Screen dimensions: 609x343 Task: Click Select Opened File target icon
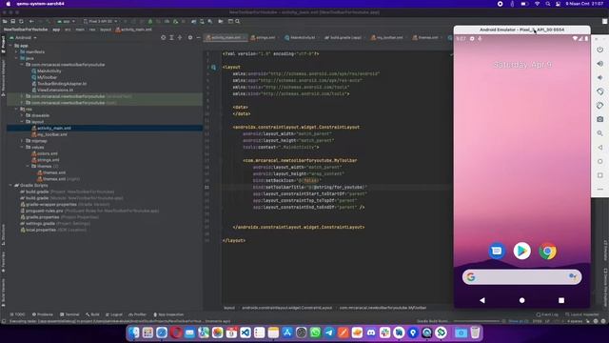[x=163, y=38]
